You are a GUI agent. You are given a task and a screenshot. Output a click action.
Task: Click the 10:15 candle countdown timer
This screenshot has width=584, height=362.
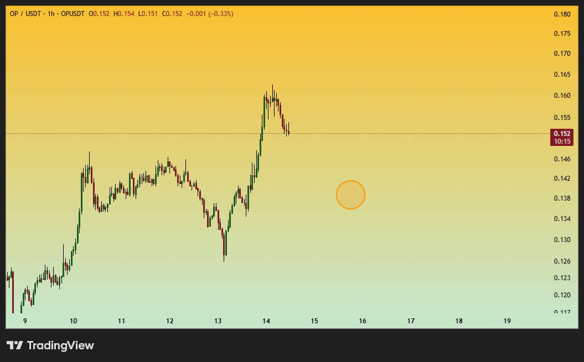point(562,141)
